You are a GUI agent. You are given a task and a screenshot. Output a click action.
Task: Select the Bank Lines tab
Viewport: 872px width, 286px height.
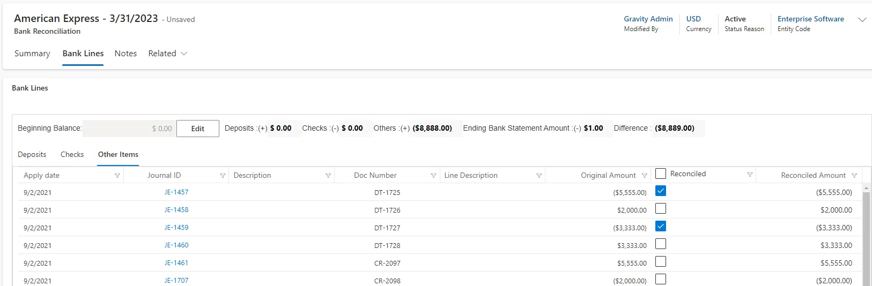[83, 54]
